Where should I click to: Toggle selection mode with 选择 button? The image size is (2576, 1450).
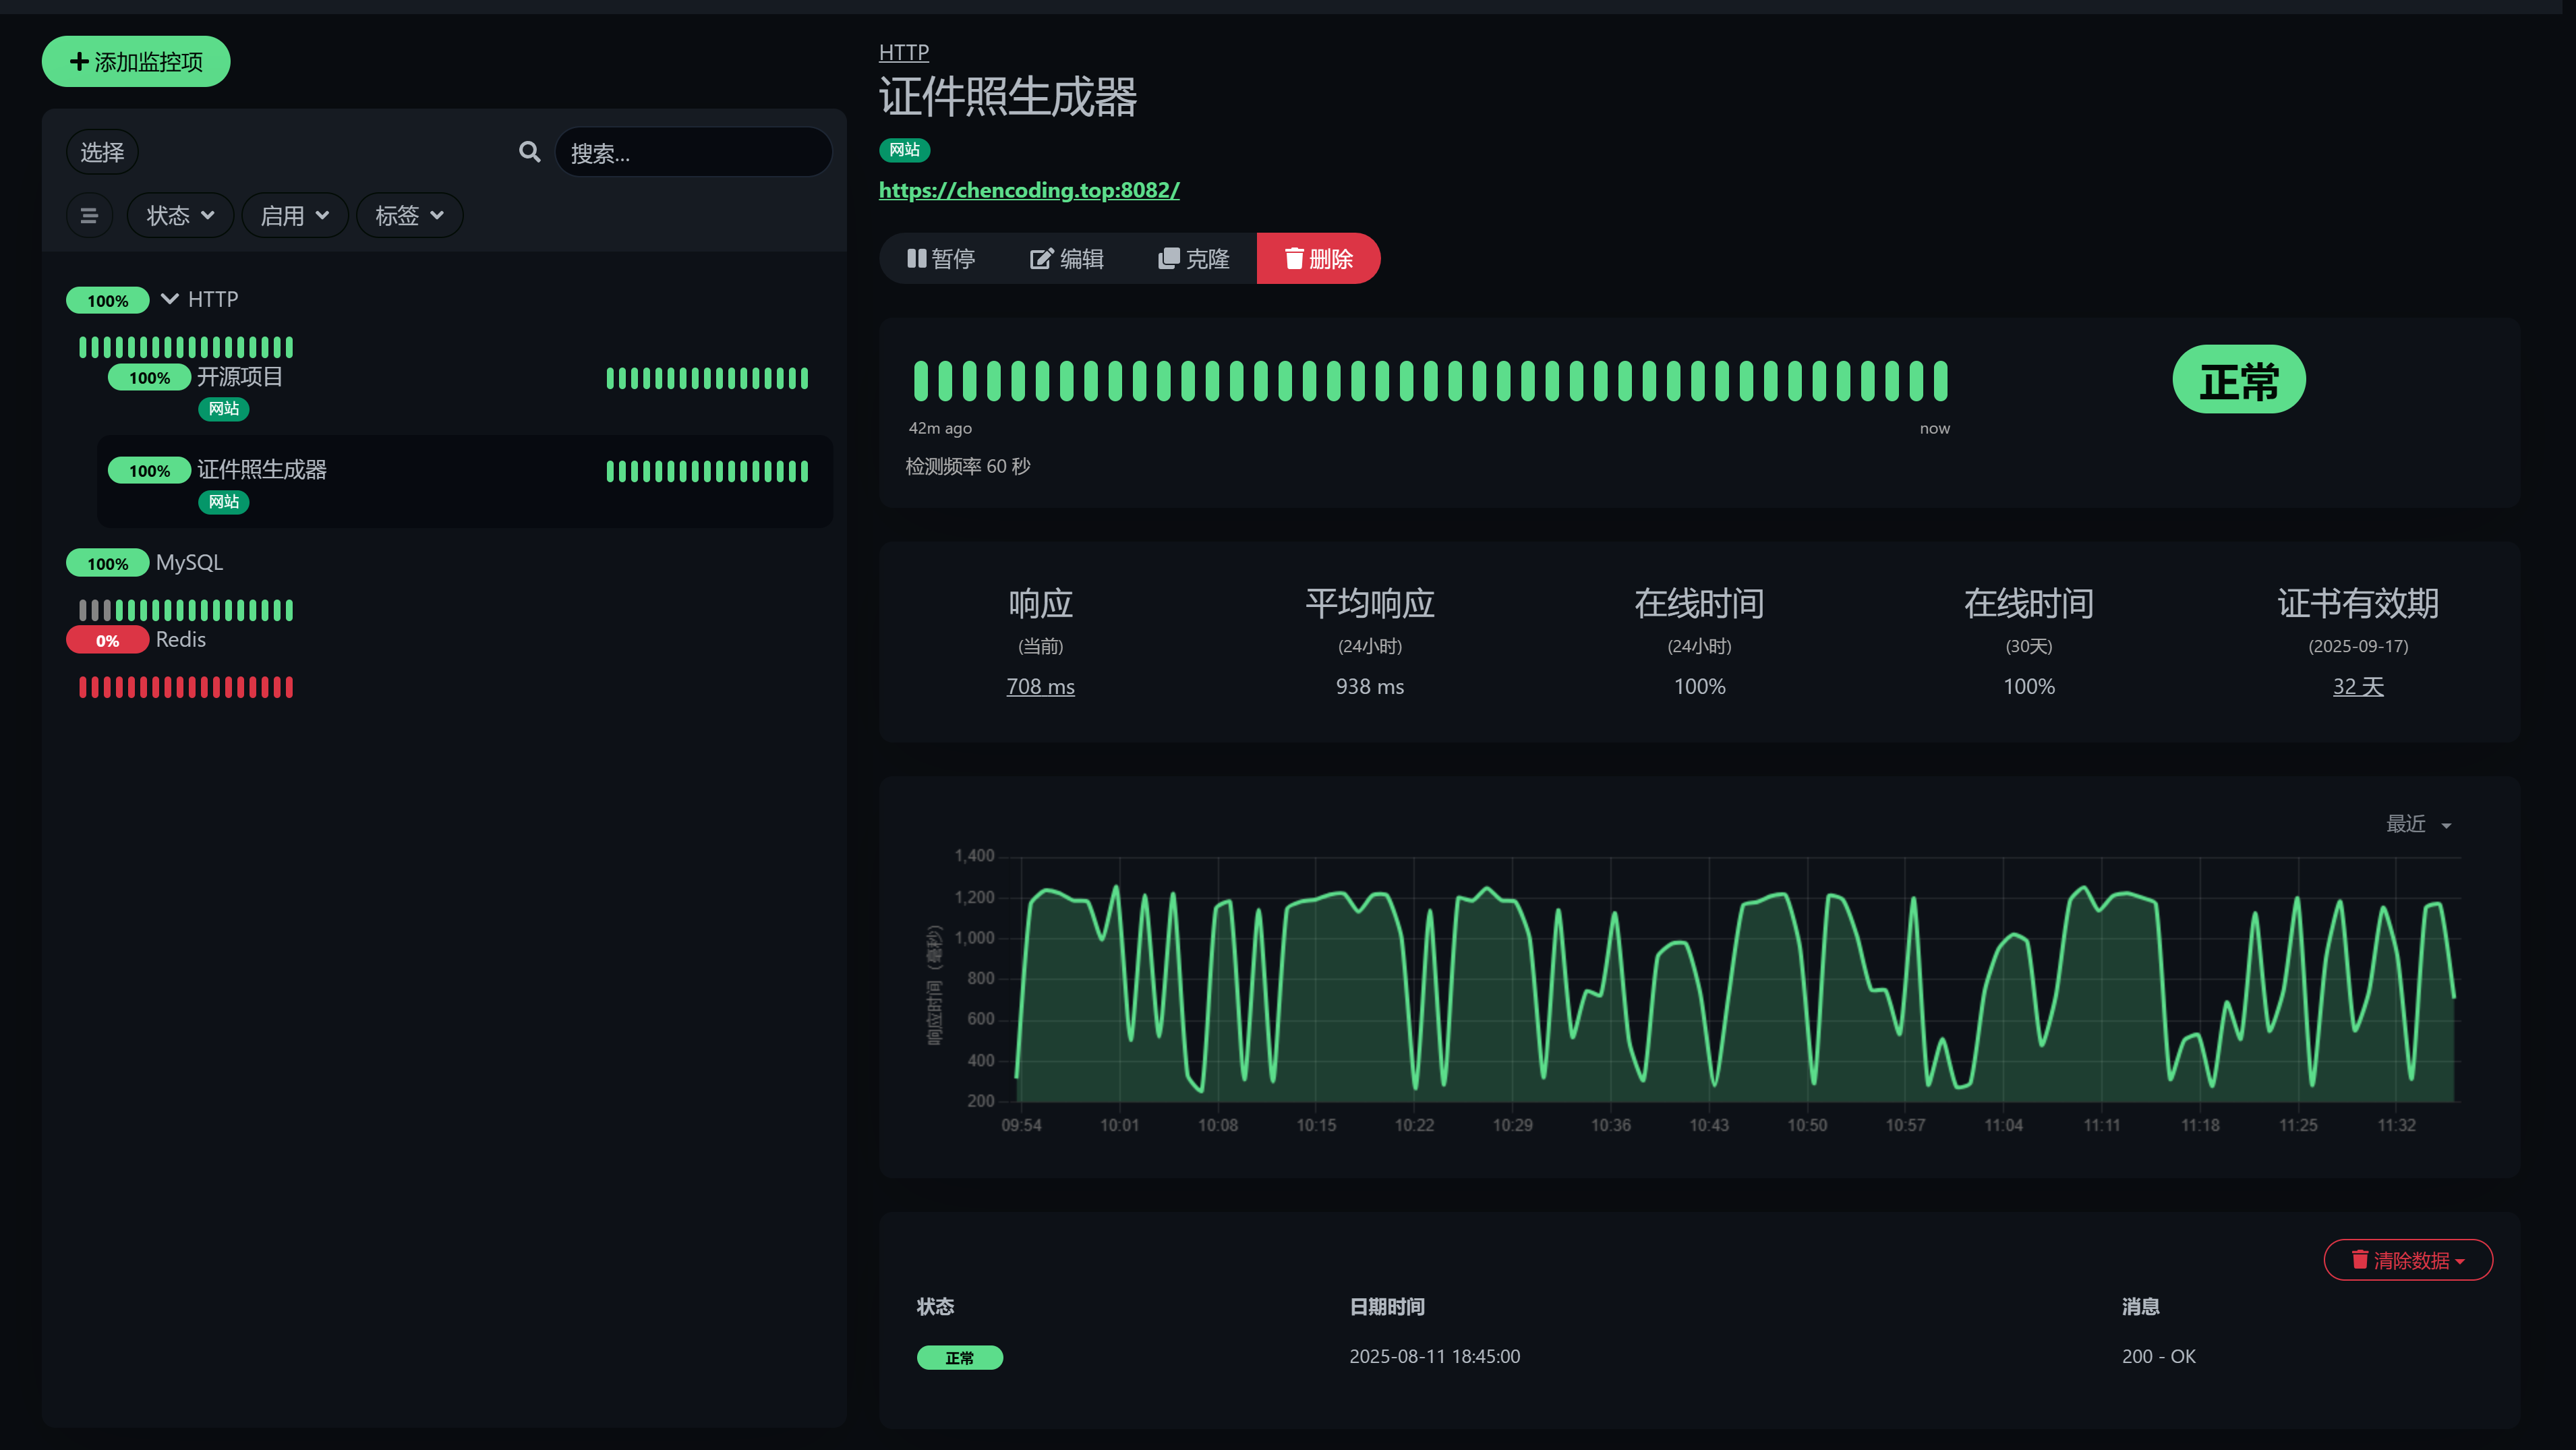[102, 152]
